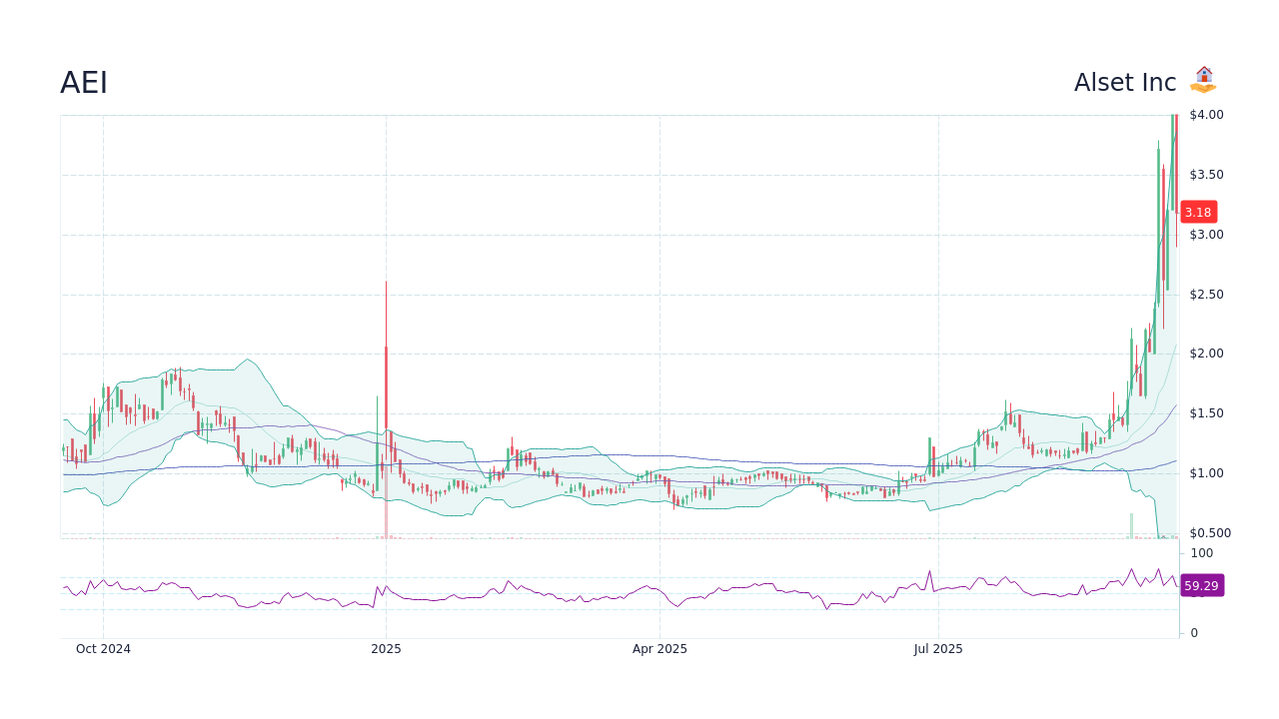Click the Alset Inc company name text
The image size is (1279, 719).
tap(1125, 82)
